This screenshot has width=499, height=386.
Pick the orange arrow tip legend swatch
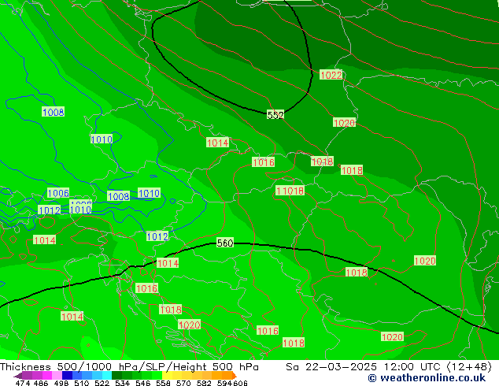[x=234, y=376]
